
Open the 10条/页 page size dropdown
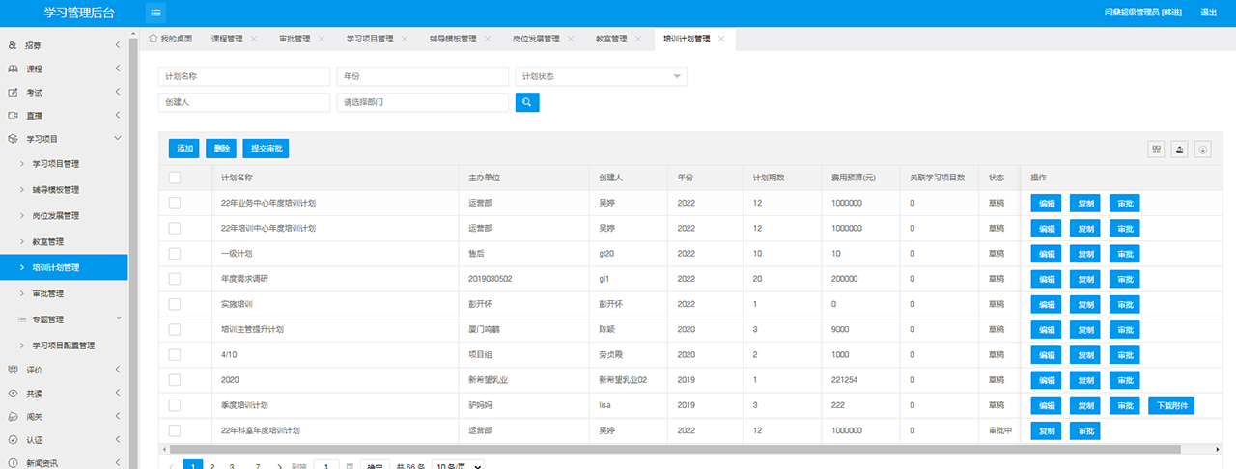tap(458, 466)
